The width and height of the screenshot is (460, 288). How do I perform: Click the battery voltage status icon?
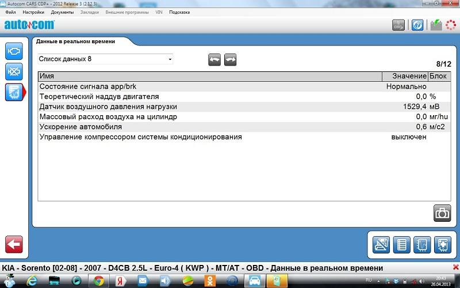[436, 25]
